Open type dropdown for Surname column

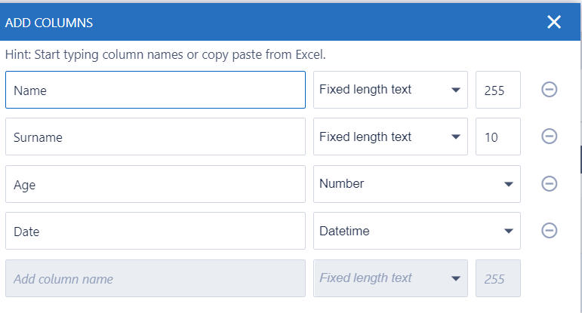[x=390, y=137]
